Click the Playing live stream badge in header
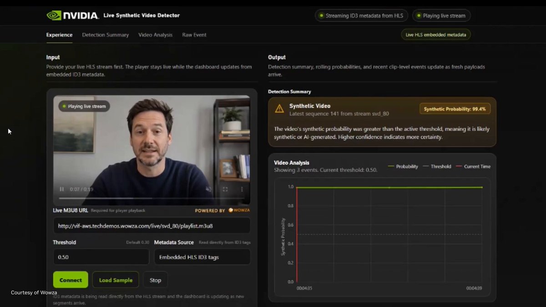The width and height of the screenshot is (546, 307). tap(441, 15)
